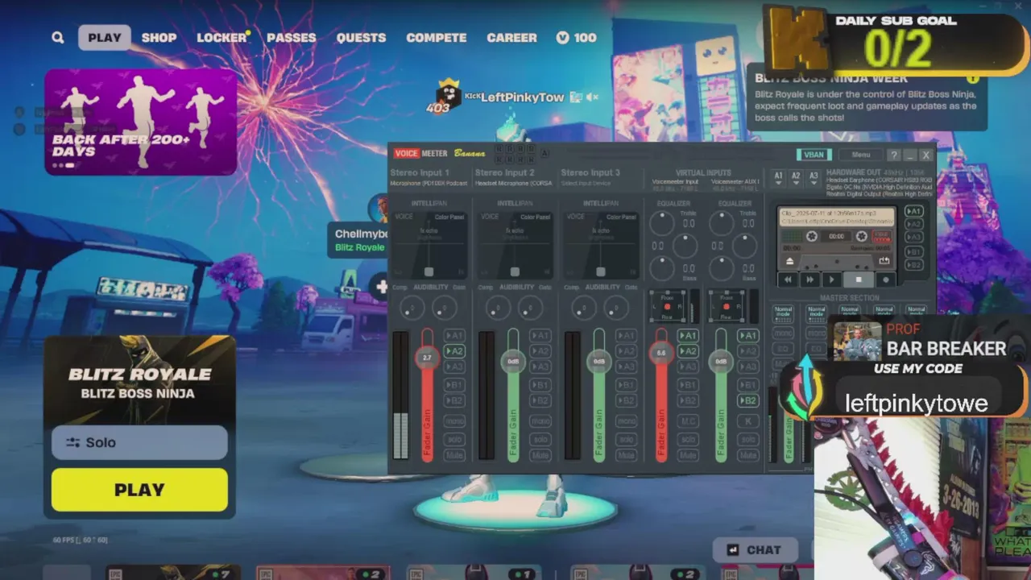Solo the Stereo Input 3 strip

pos(626,439)
